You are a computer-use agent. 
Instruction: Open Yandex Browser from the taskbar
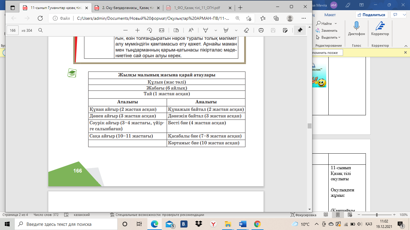(213, 224)
